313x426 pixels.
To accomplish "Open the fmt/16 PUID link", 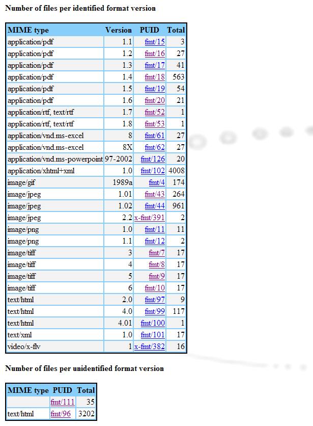I will (x=155, y=54).
